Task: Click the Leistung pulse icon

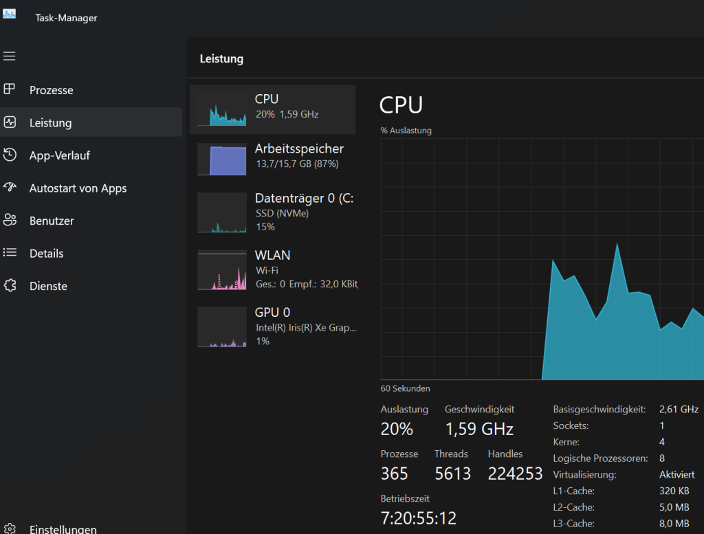Action: (10, 122)
